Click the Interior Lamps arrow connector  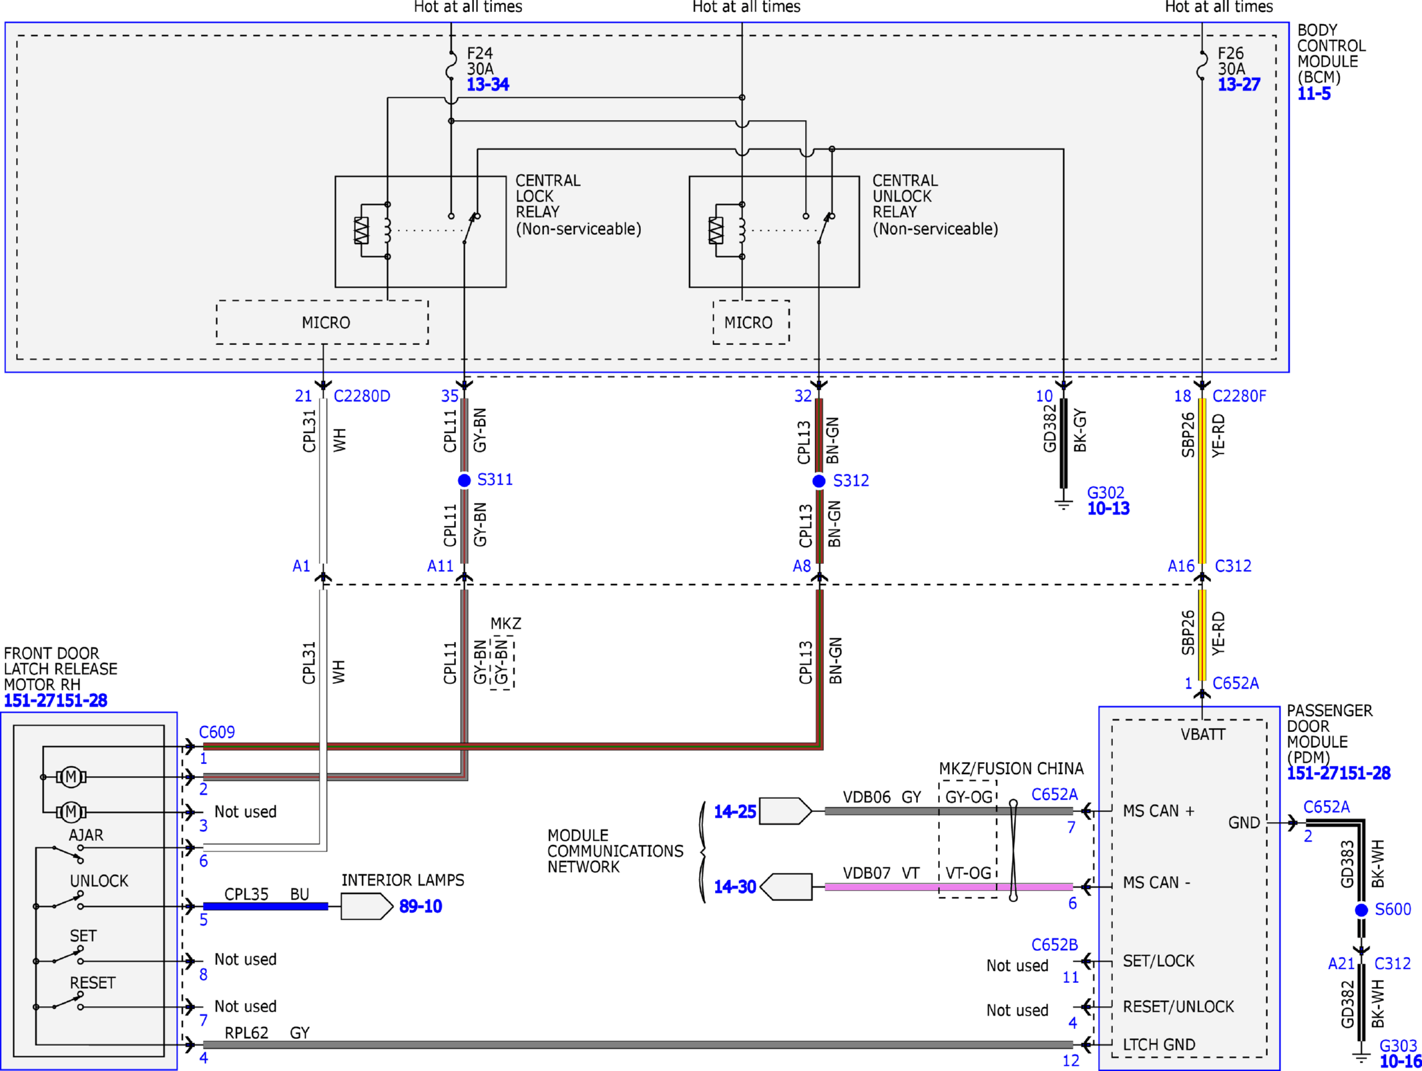(x=367, y=906)
